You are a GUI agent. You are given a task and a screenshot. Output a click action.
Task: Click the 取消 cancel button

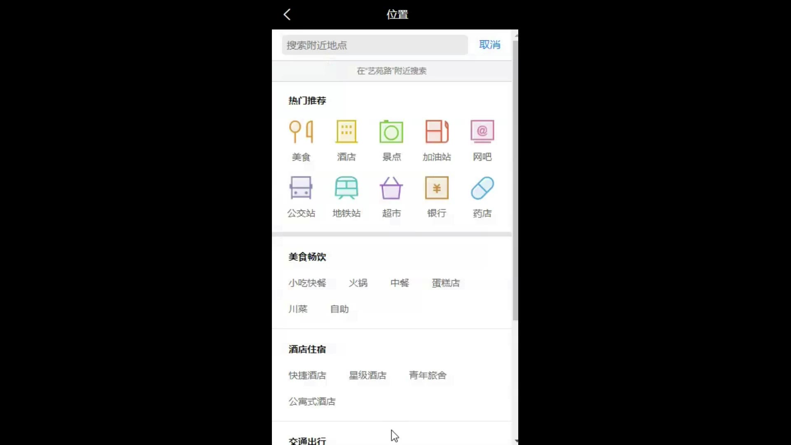tap(489, 45)
